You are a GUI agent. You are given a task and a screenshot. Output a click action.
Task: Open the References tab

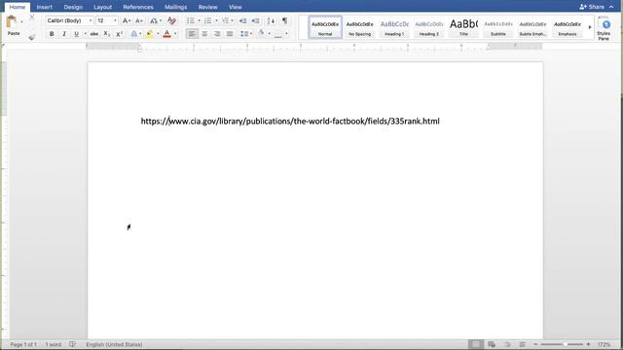[x=138, y=7]
